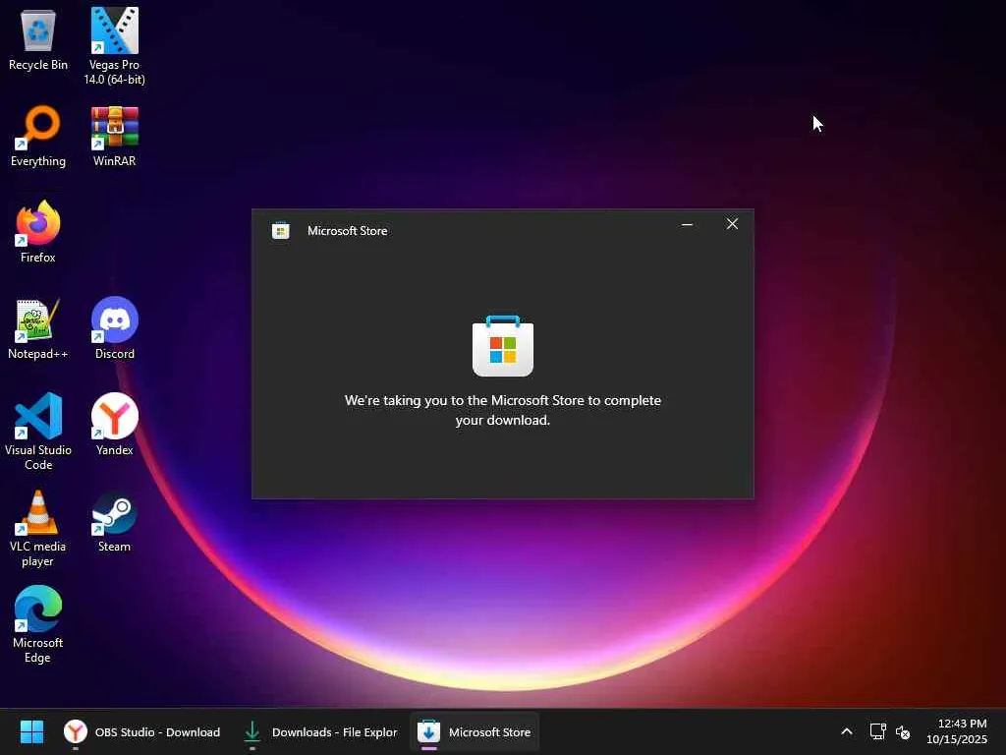Select Microsoft Store taskbar button
The height and width of the screenshot is (755, 1006).
tap(475, 731)
